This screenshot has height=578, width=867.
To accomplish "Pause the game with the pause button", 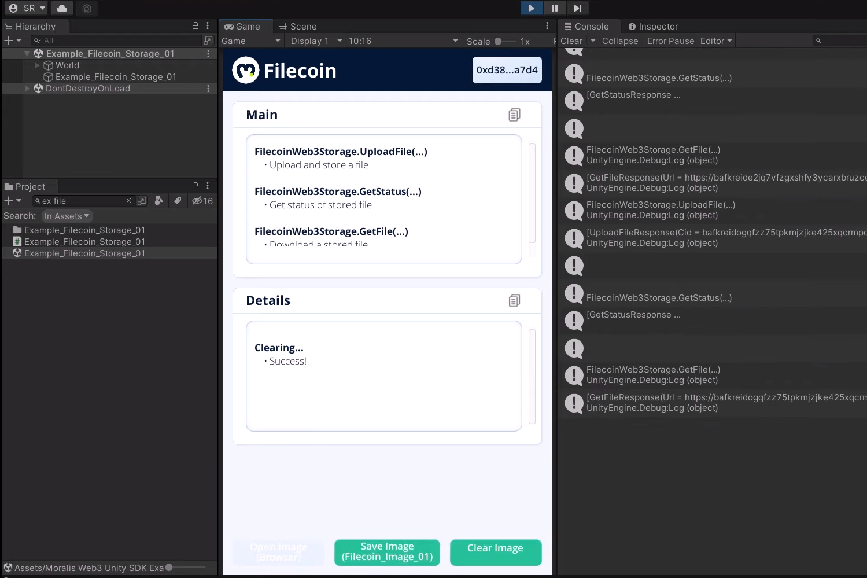I will 554,8.
